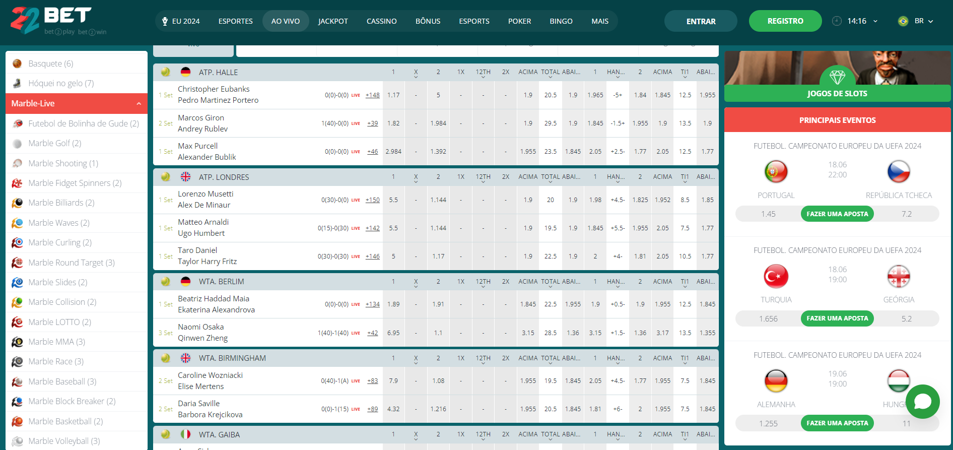Open Futebol de Bolinha de Gude icon
Viewport: 953px width, 450px height.
pos(17,123)
